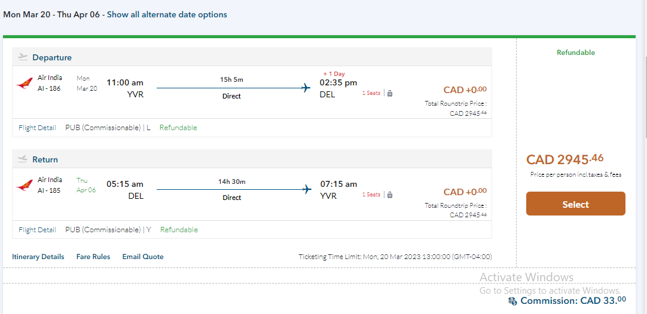Viewport: 647px width, 314px height.
Task: Click the 1 Seats label on departure
Action: 371,93
